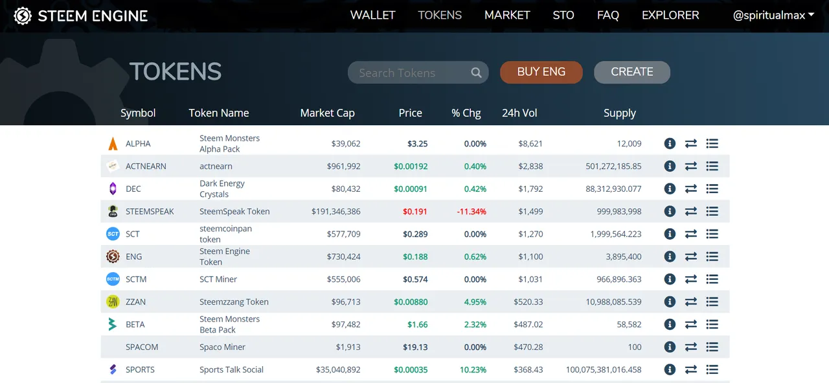This screenshot has width=829, height=383.
Task: Click the Token Name column header
Action: click(219, 113)
